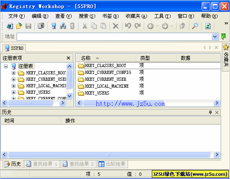Open the 窗口(W) menu
230x179 pixels.
coord(186,16)
